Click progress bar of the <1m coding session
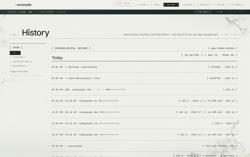The image size is (250, 157). tap(109, 123)
